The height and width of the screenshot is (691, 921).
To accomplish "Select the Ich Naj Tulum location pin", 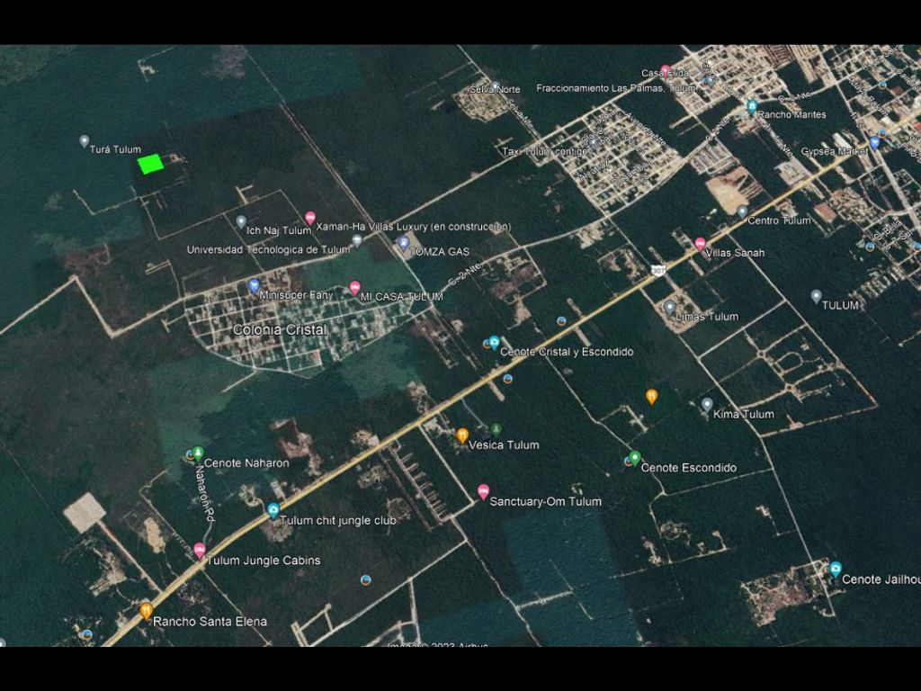I will point(241,221).
